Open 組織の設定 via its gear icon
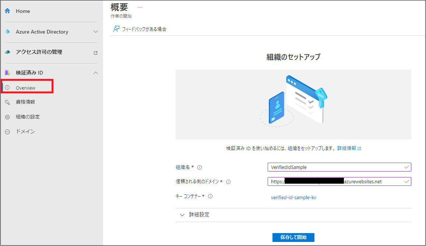Viewport: 426px width, 246px height. coord(7,117)
